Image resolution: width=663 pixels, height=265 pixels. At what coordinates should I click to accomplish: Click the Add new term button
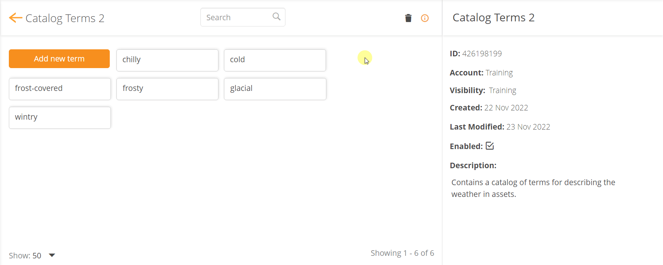[x=59, y=59]
